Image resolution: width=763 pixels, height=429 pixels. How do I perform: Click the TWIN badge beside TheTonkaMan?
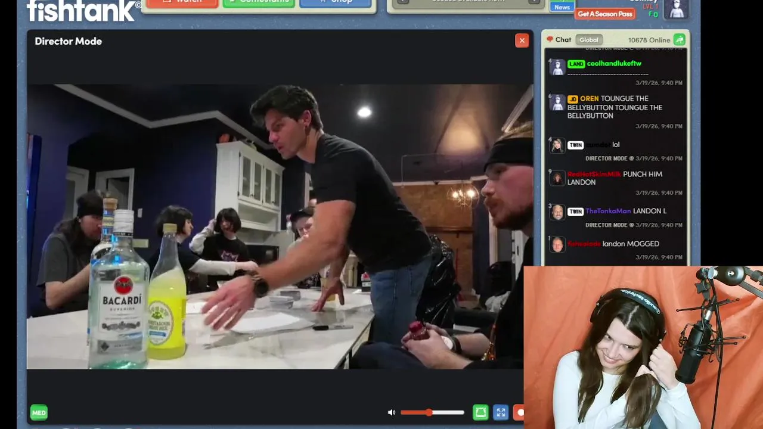pyautogui.click(x=575, y=211)
